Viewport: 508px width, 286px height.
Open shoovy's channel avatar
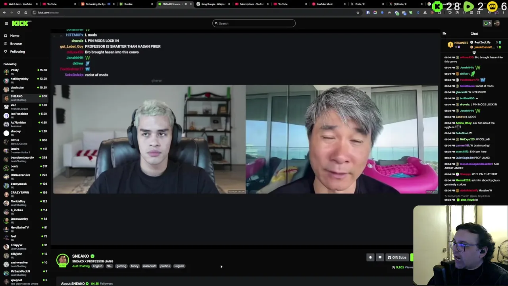click(x=6, y=133)
